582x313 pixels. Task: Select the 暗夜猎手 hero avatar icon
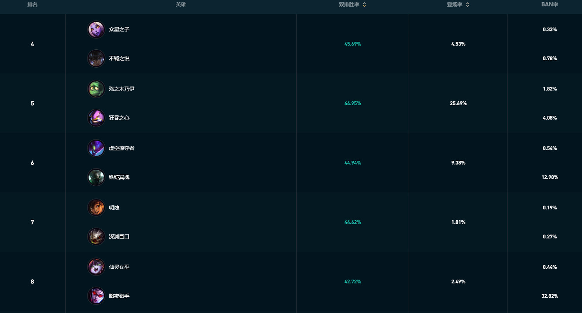[96, 296]
